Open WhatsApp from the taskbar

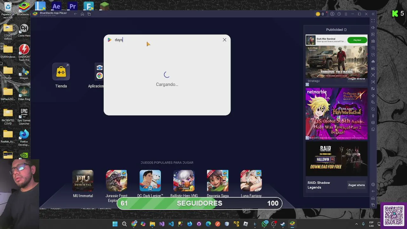[x=264, y=224]
